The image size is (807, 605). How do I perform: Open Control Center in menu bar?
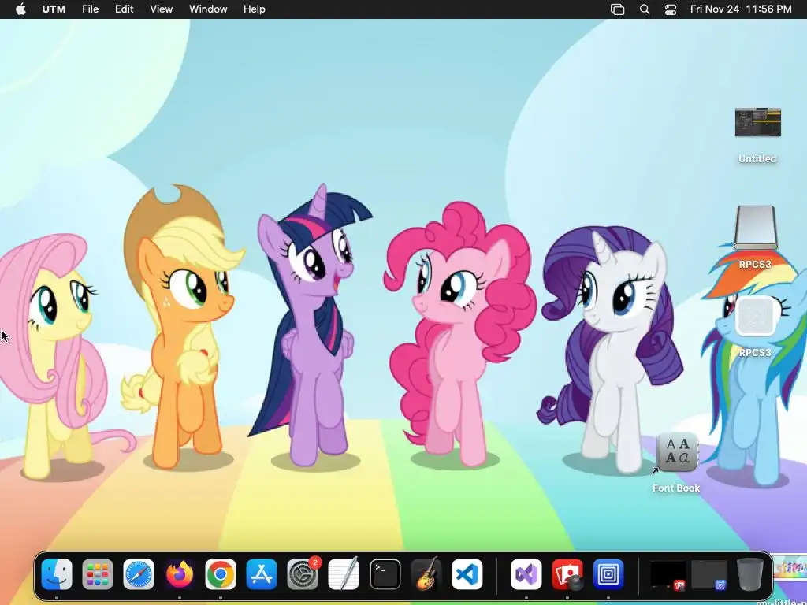[x=671, y=9]
